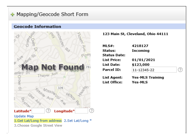Open help icon next to Latitude field

[x=48, y=111]
